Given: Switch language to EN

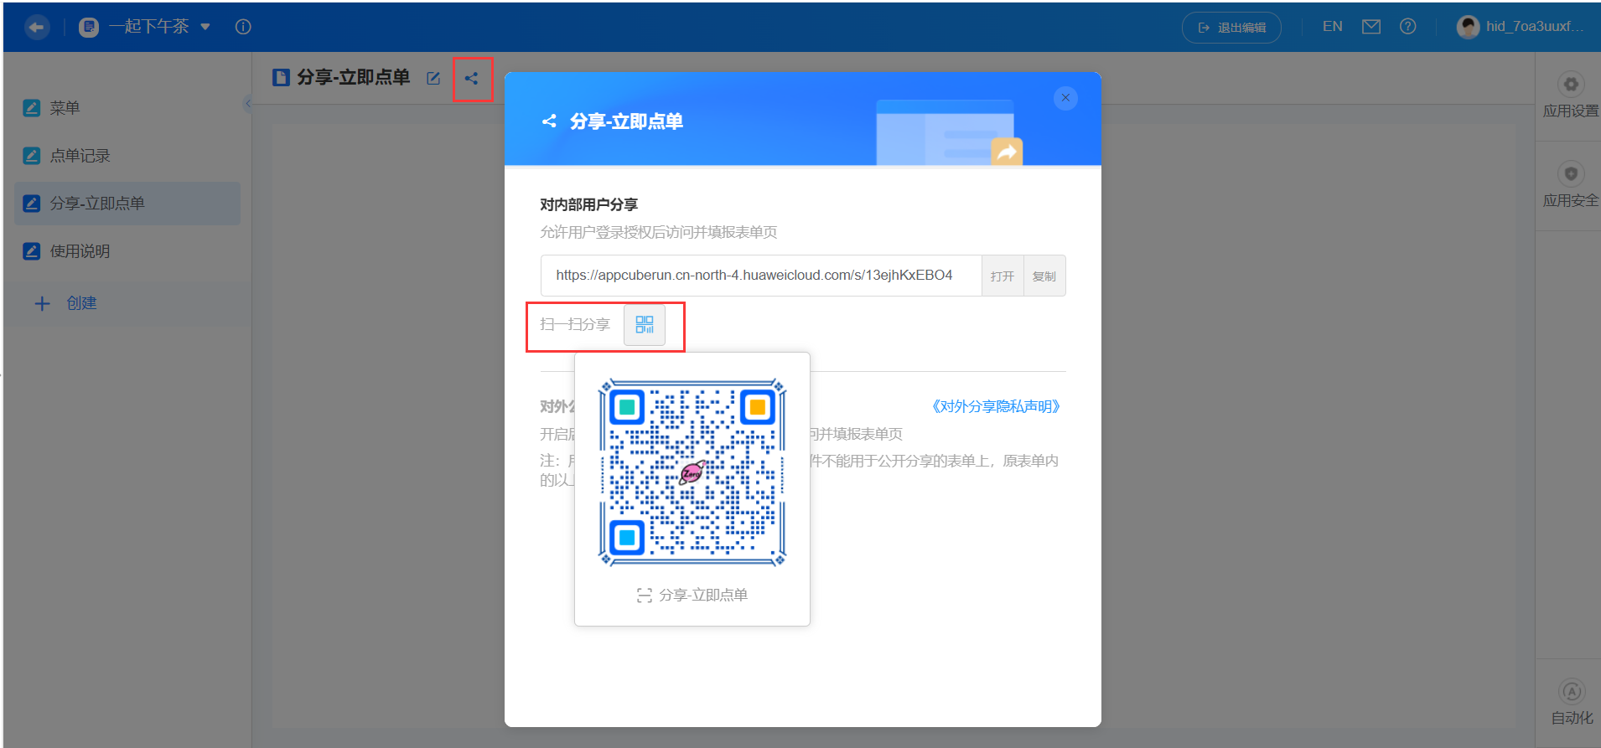Looking at the screenshot, I should [x=1332, y=27].
